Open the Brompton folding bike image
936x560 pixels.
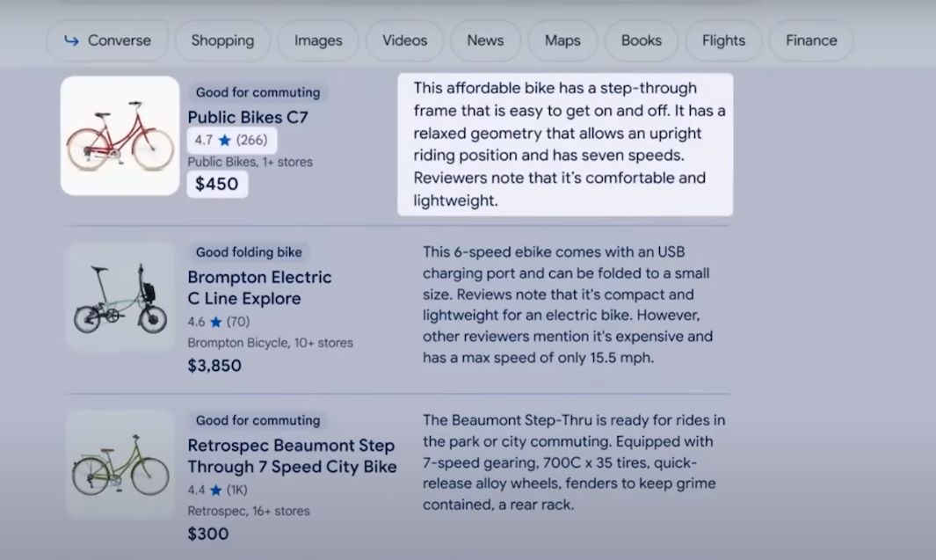(x=120, y=297)
